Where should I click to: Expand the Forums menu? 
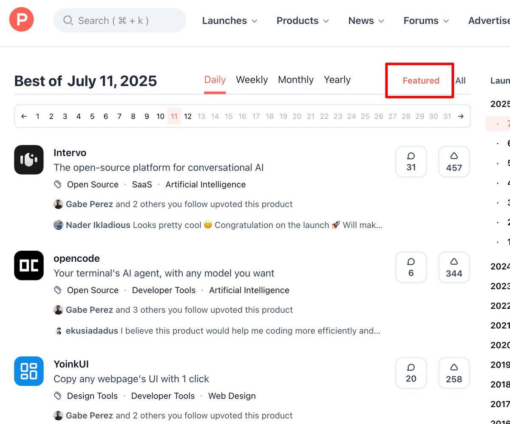tap(426, 21)
